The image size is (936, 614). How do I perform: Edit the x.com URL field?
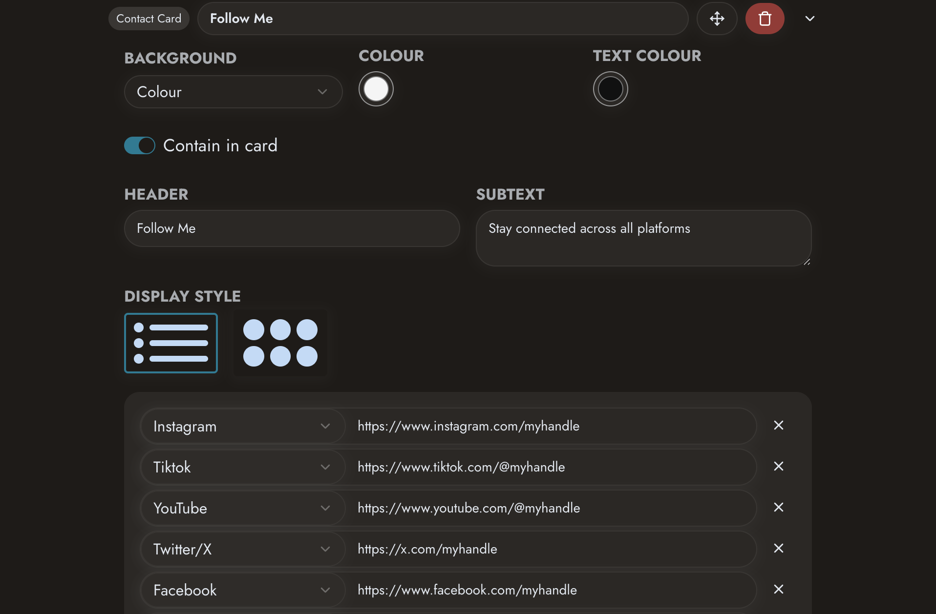551,549
